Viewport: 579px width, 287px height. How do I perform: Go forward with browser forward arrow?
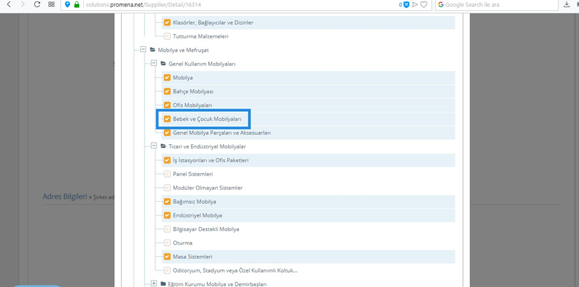22,4
